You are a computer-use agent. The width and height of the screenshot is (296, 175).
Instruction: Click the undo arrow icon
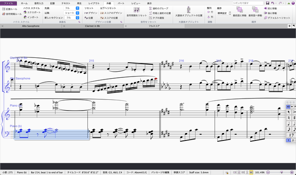click(272, 3)
